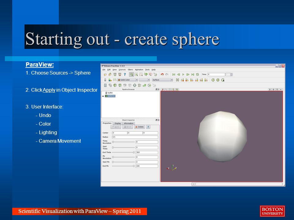This screenshot has width=294, height=220.
Task: Switch to the Properties tab
Action: 107,123
